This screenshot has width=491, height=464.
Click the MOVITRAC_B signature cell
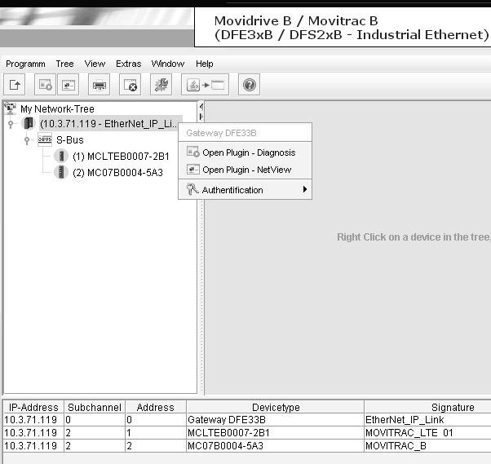[x=427, y=446]
